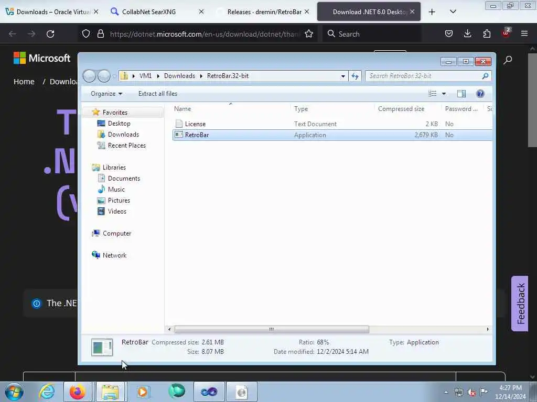Close the CollabNet SearXNG tab
Screen dimensions: 537x402
201,12
